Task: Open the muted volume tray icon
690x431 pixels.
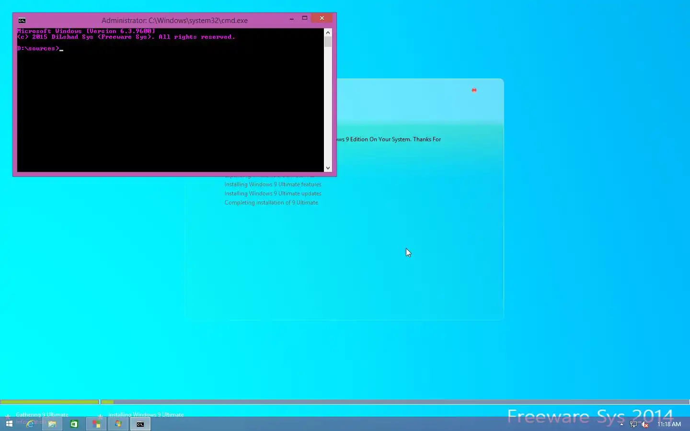Action: (x=645, y=424)
